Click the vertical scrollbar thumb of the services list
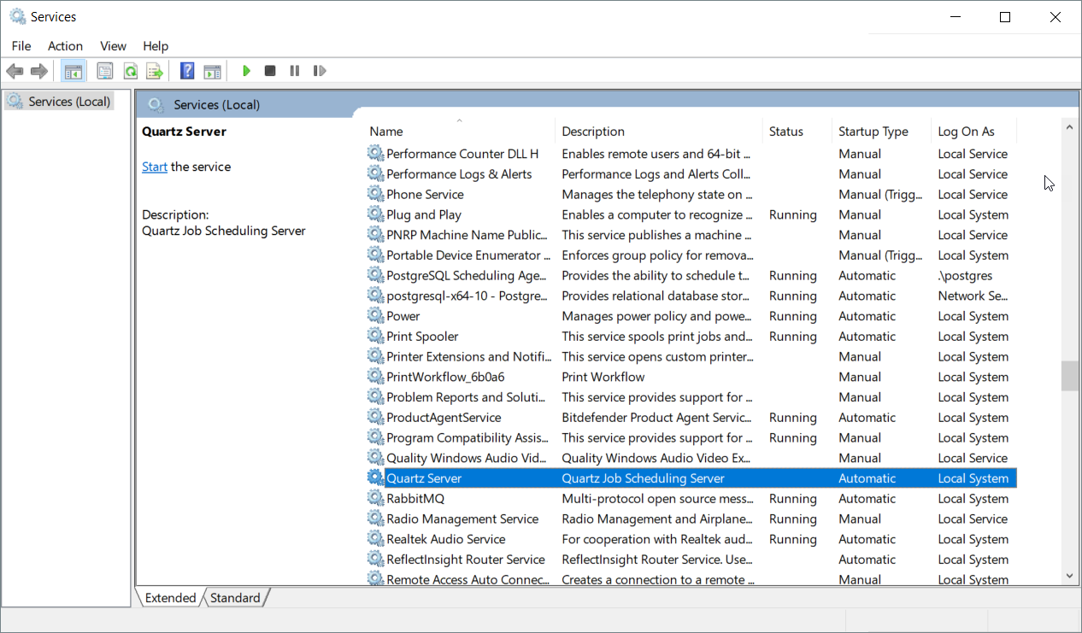This screenshot has width=1082, height=633. [1069, 376]
